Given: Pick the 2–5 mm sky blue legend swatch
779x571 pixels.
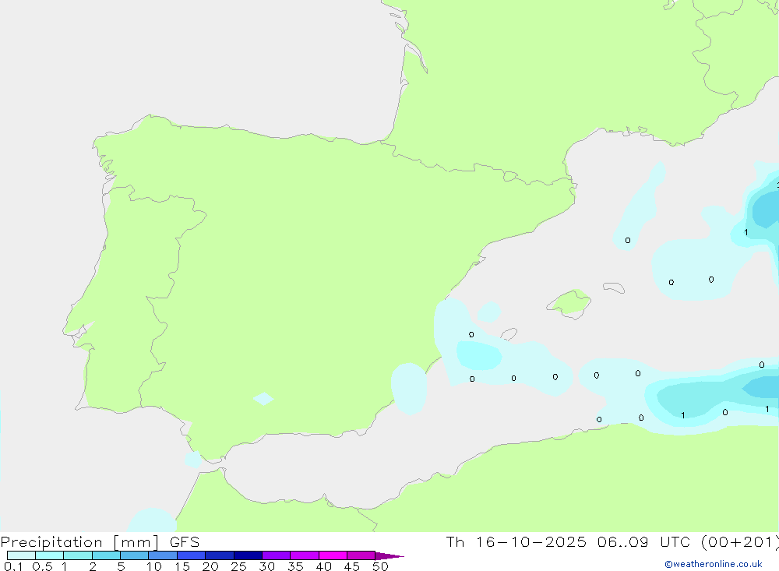Looking at the screenshot, I should coord(106,555).
